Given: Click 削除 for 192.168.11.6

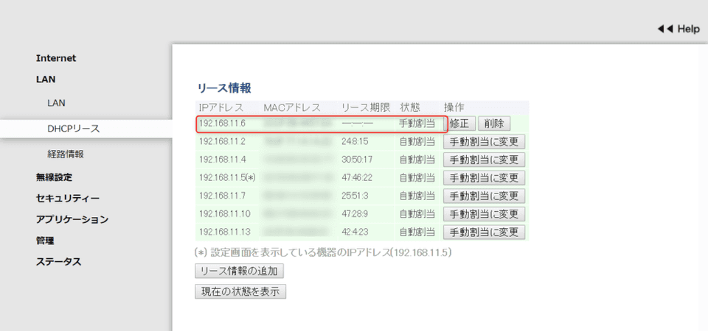Looking at the screenshot, I should click(x=494, y=124).
